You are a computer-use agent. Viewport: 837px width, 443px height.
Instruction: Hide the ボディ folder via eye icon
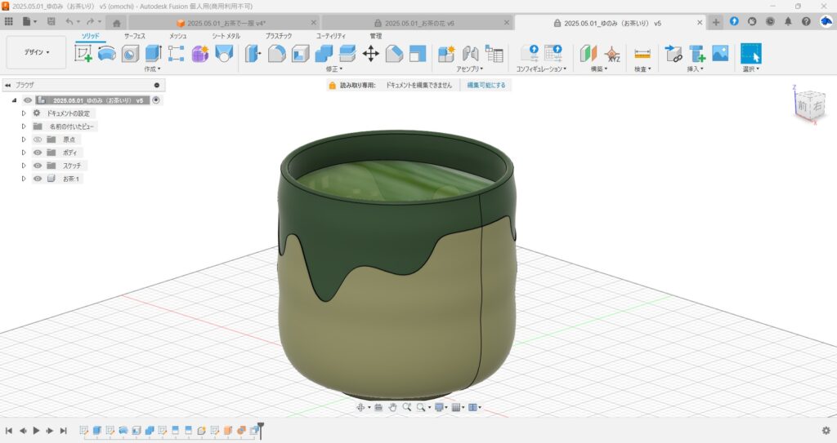pyautogui.click(x=38, y=153)
